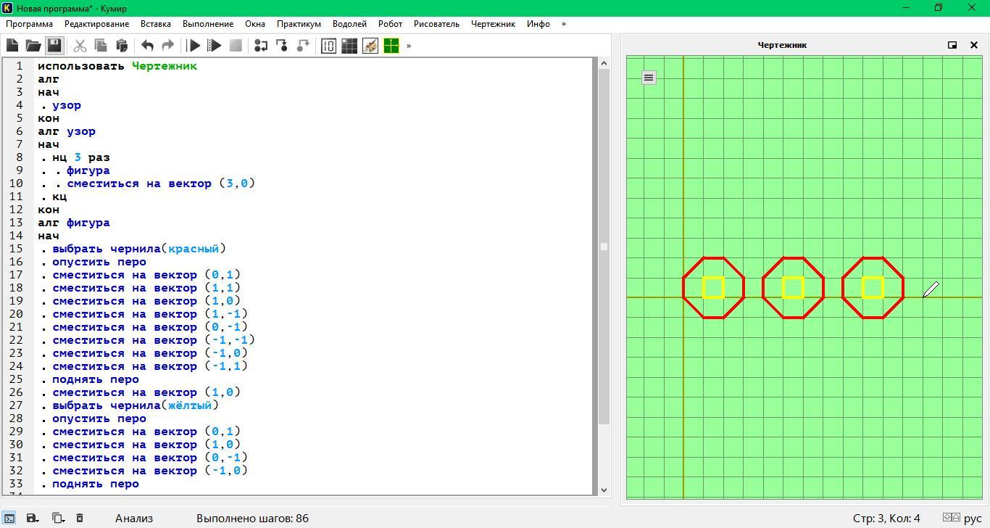This screenshot has width=990, height=528.
Task: Open the Robot grid window icon
Action: pyautogui.click(x=349, y=46)
